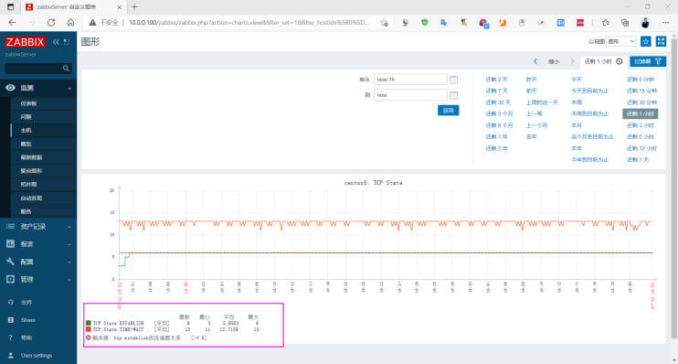Image resolution: width=678 pixels, height=364 pixels.
Task: Click the 监测 eye icon in sidebar
Action: click(x=10, y=88)
